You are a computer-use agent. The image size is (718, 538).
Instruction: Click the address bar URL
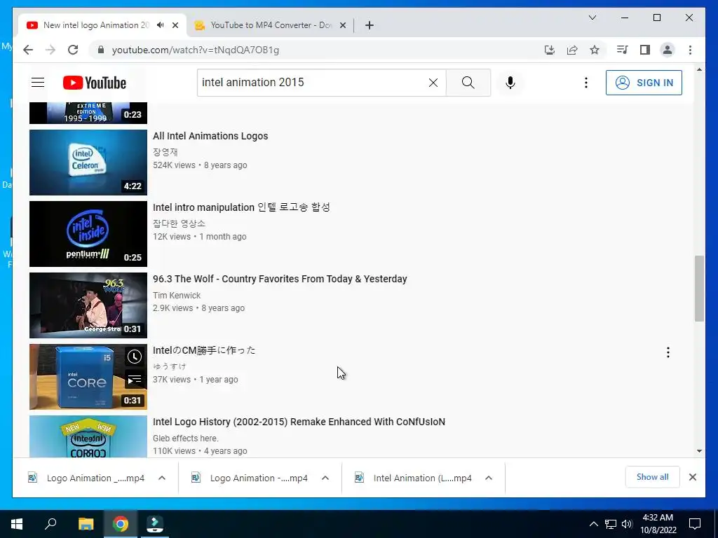coord(196,50)
